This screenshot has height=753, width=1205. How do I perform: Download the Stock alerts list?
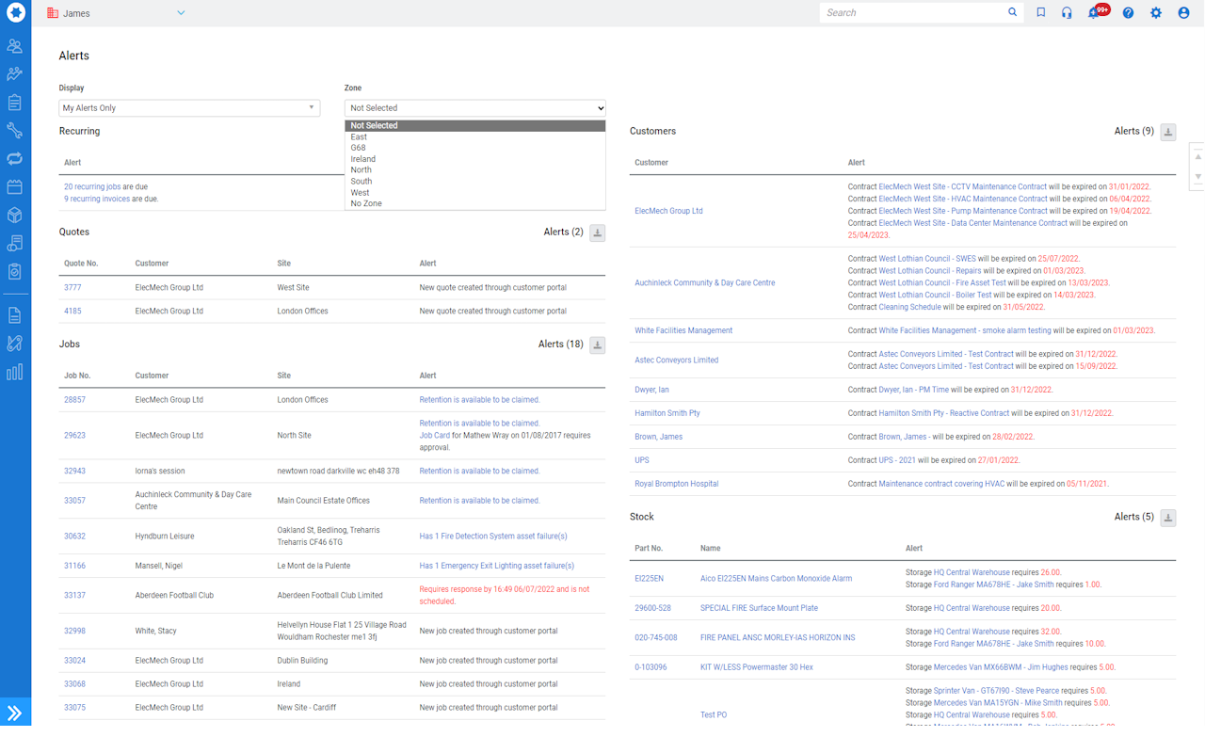pyautogui.click(x=1168, y=518)
